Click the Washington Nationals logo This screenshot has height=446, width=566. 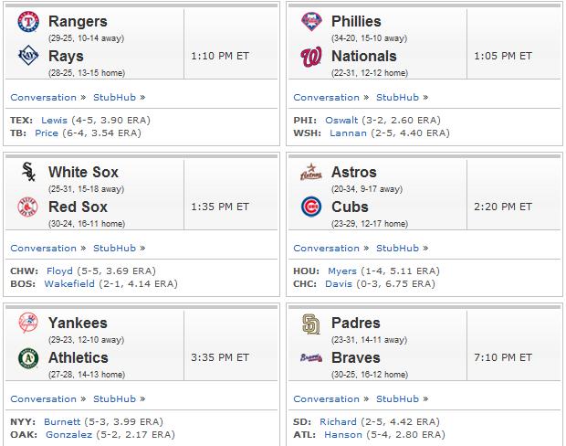coord(311,57)
